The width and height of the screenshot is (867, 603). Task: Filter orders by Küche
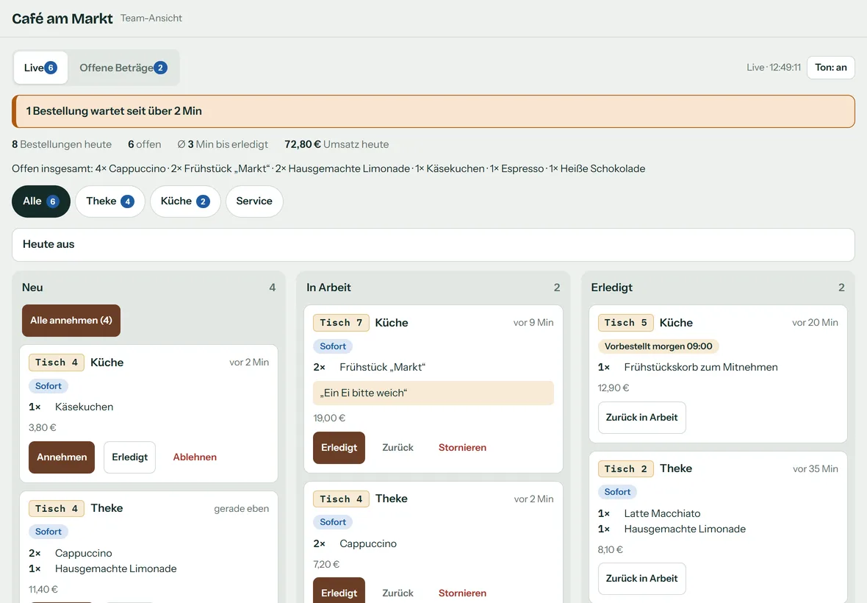tap(185, 201)
